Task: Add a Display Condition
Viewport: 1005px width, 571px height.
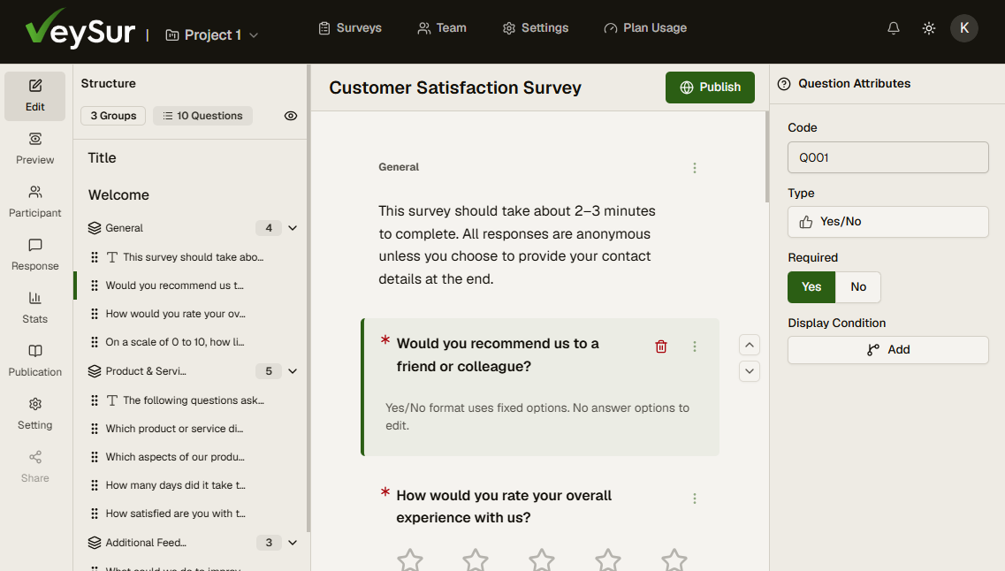Action: click(x=887, y=350)
